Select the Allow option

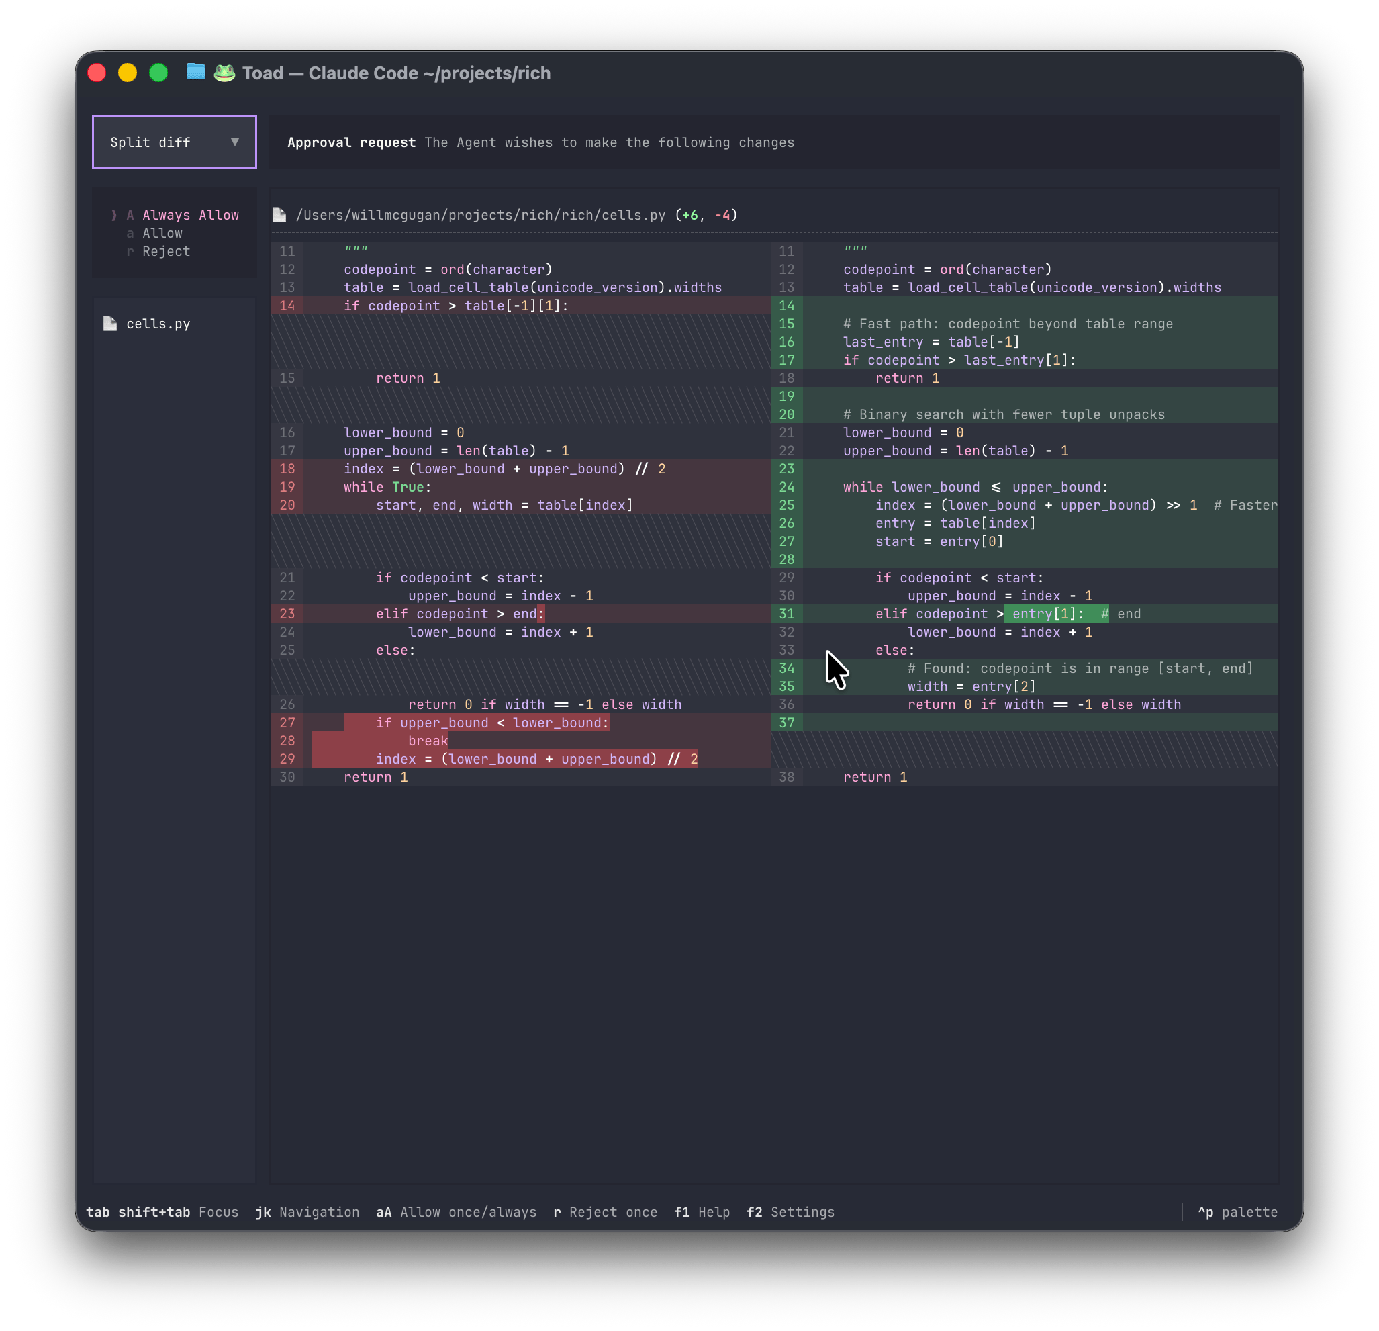pyautogui.click(x=162, y=233)
